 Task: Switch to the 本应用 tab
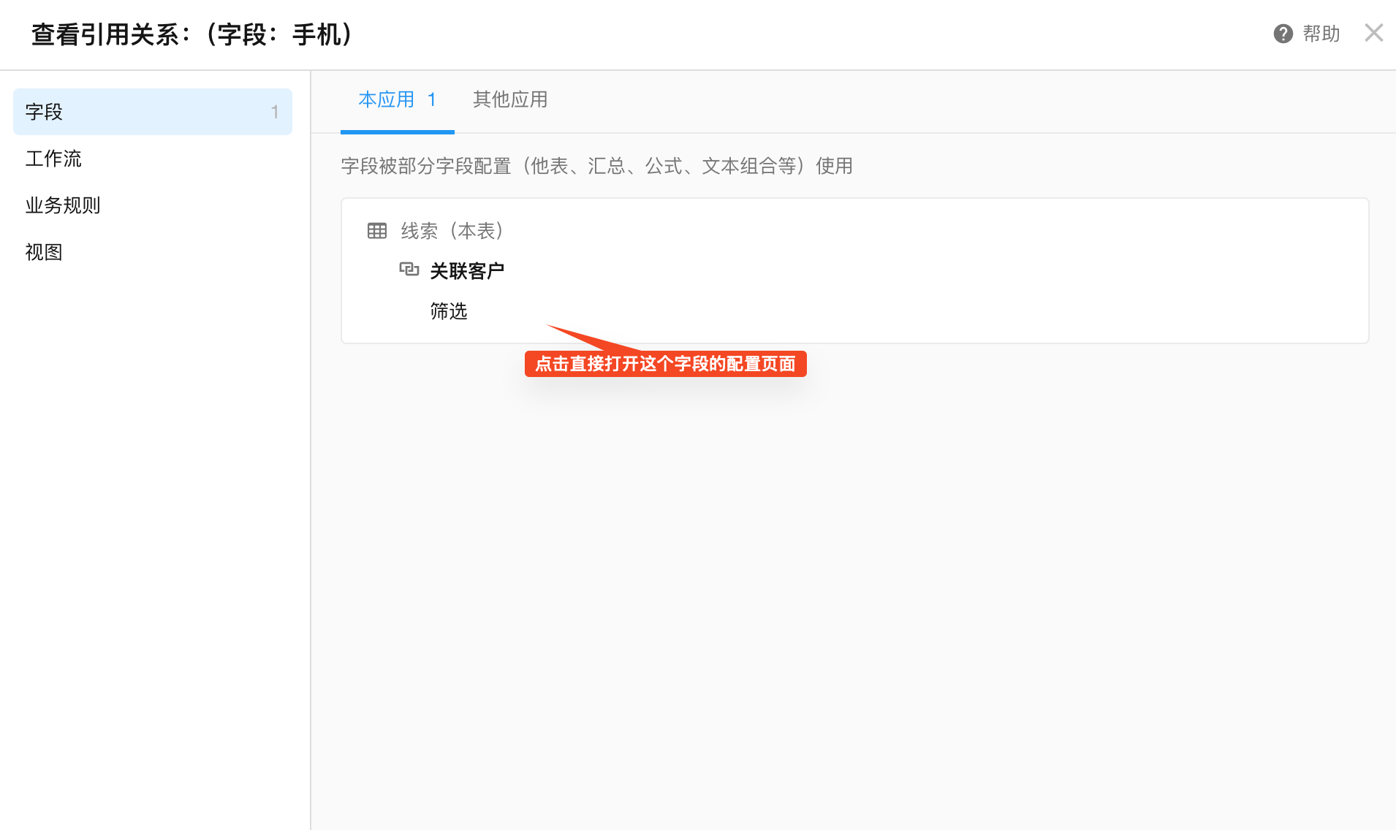point(387,99)
